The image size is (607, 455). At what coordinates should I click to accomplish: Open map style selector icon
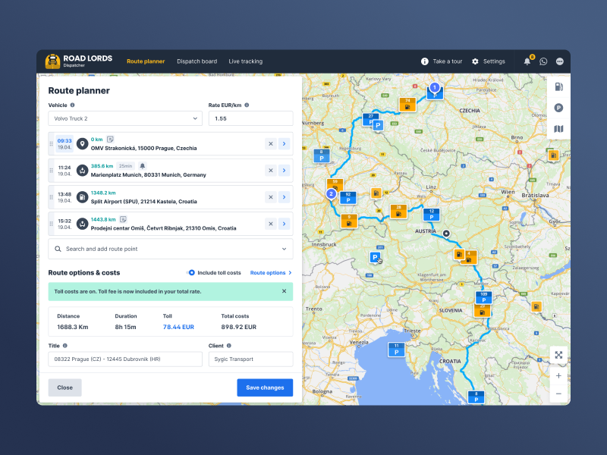click(x=558, y=129)
